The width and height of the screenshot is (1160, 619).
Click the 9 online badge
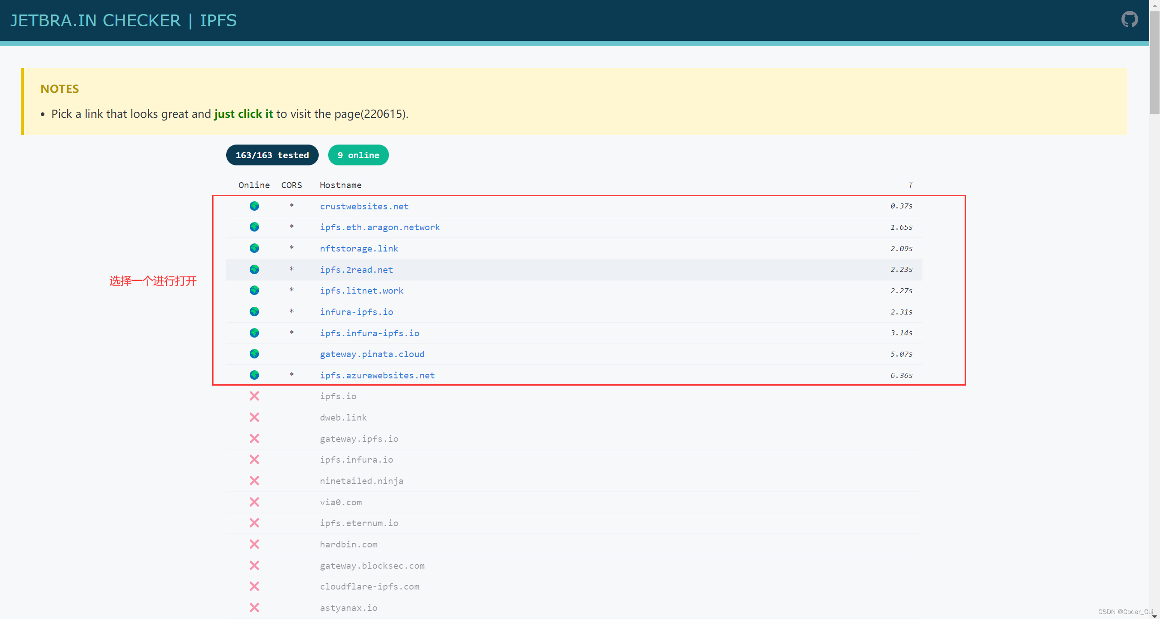point(358,155)
